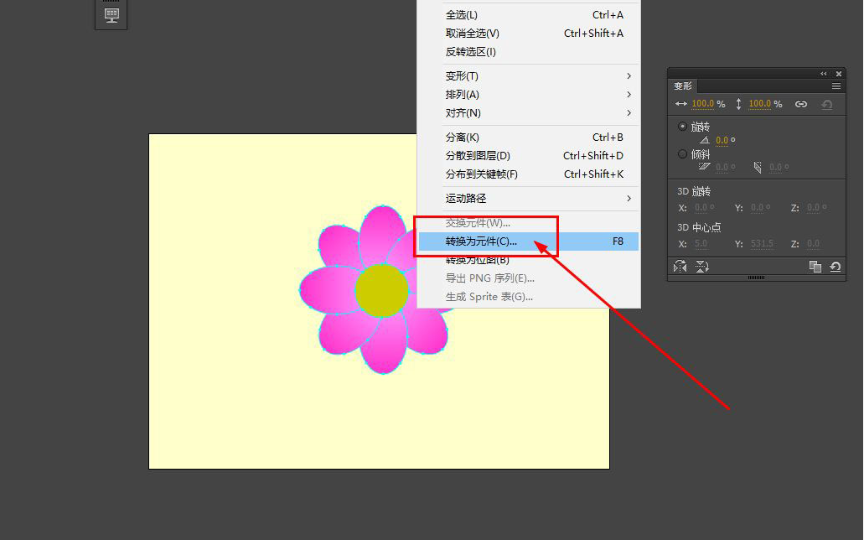
Task: Toggle the constrain proportions link between scale fields
Action: tap(803, 104)
